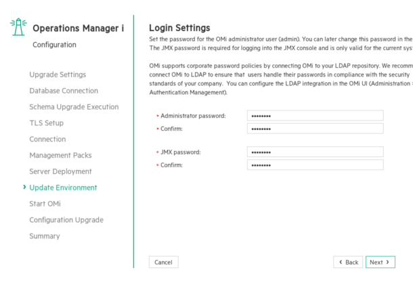Click the lighthouse Operations Manager i logo
The image size is (413, 283).
(18, 27)
